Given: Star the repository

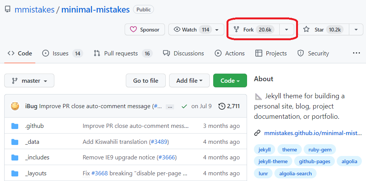Looking at the screenshot, I should (x=323, y=30).
